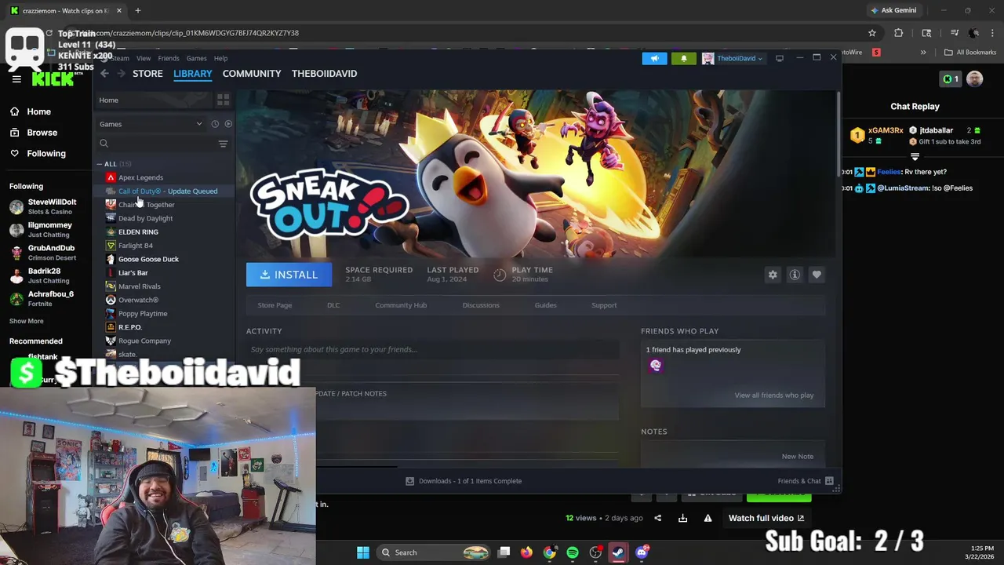The height and width of the screenshot is (565, 1004).
Task: Open game settings gear for Sneak Out
Action: (x=773, y=275)
